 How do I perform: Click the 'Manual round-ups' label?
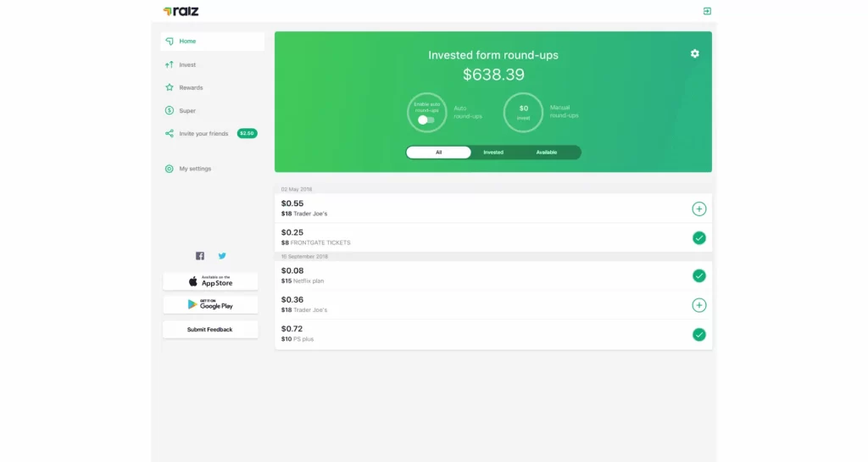coord(564,111)
